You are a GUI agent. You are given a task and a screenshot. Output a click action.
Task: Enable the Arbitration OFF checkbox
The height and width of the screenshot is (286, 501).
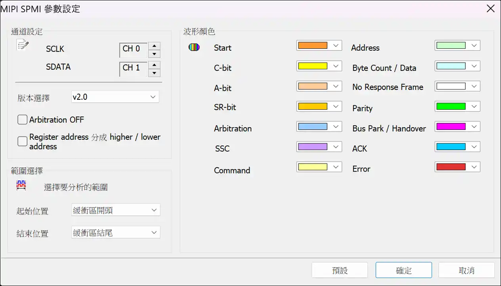point(23,120)
